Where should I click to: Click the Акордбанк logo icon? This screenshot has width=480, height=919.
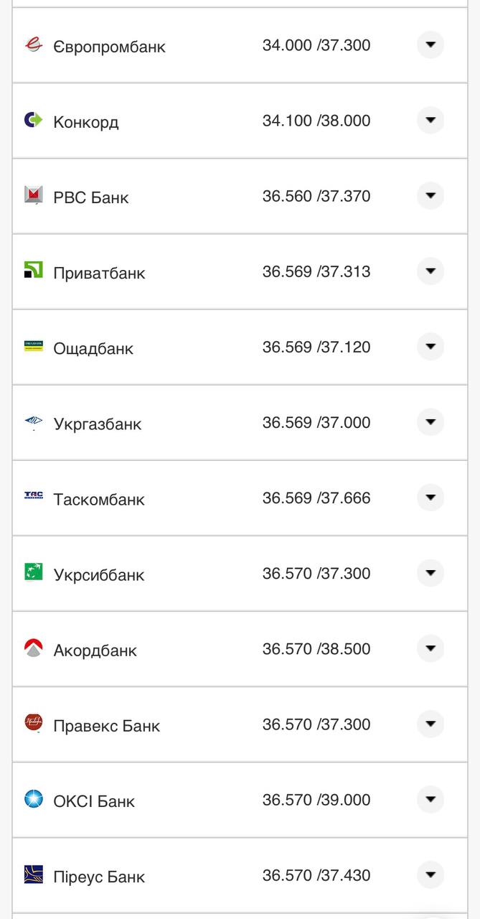[x=34, y=648]
